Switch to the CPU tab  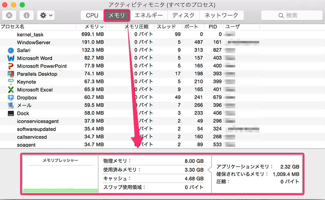pos(92,15)
